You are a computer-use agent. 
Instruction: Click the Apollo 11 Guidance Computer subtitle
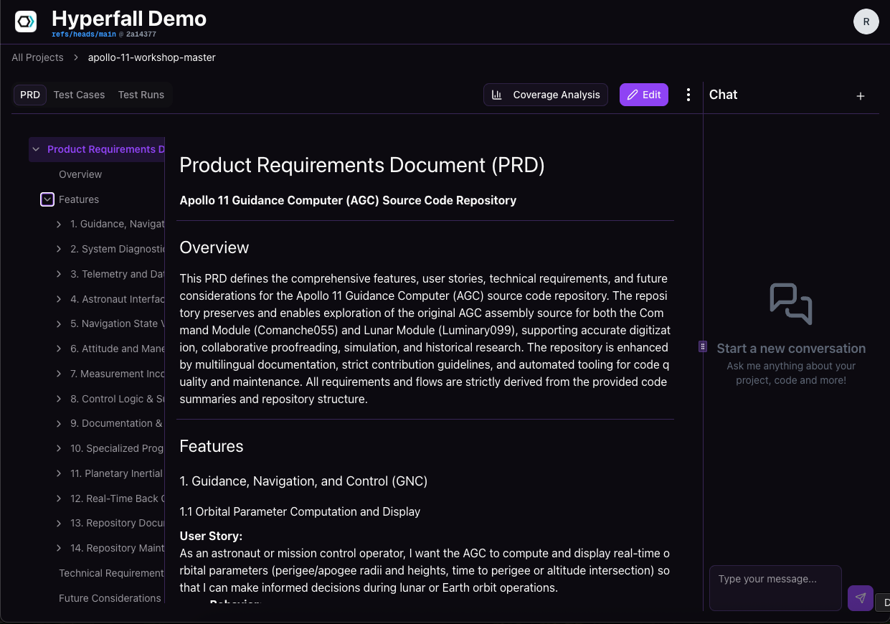coord(348,201)
